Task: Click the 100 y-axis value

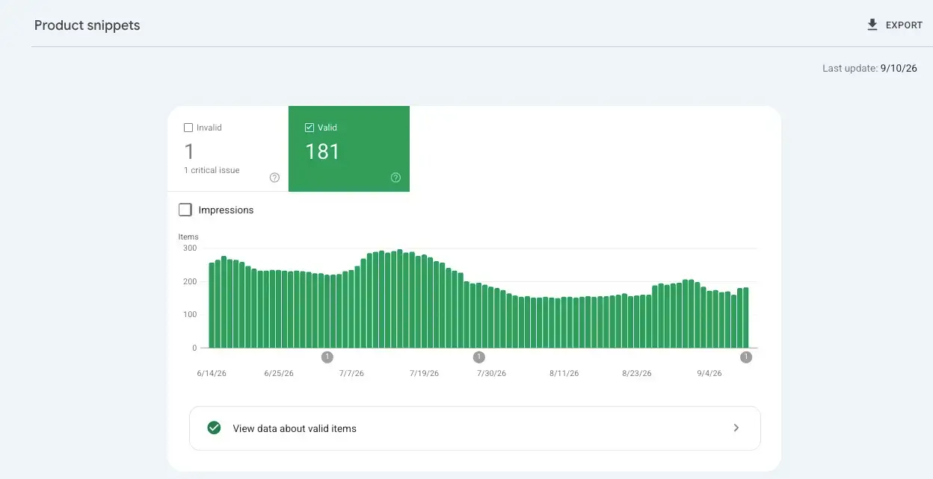Action: 190,315
